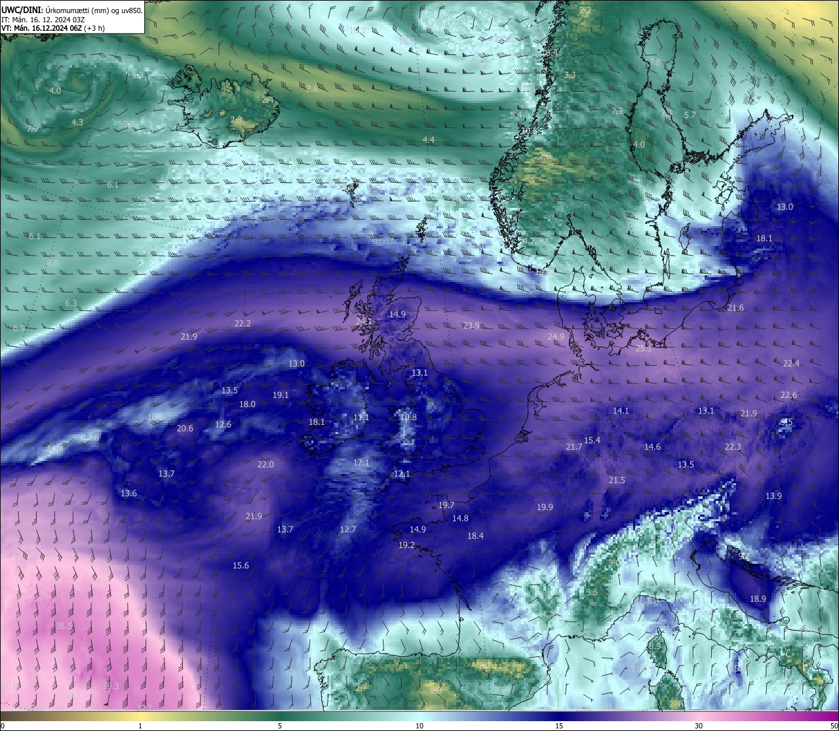Viewport: 839px width, 731px height.
Task: Click the 22.6 value label
Action: point(789,395)
